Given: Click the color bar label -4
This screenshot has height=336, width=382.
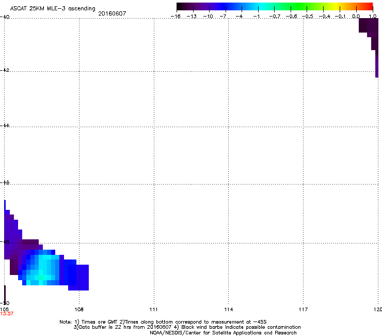Looking at the screenshot, I should click(239, 17).
